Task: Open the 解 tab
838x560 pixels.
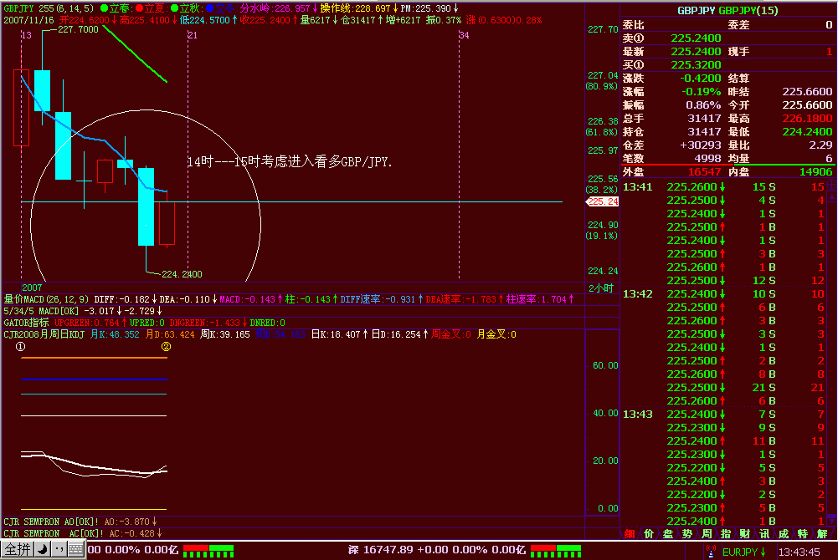Action: click(x=822, y=534)
